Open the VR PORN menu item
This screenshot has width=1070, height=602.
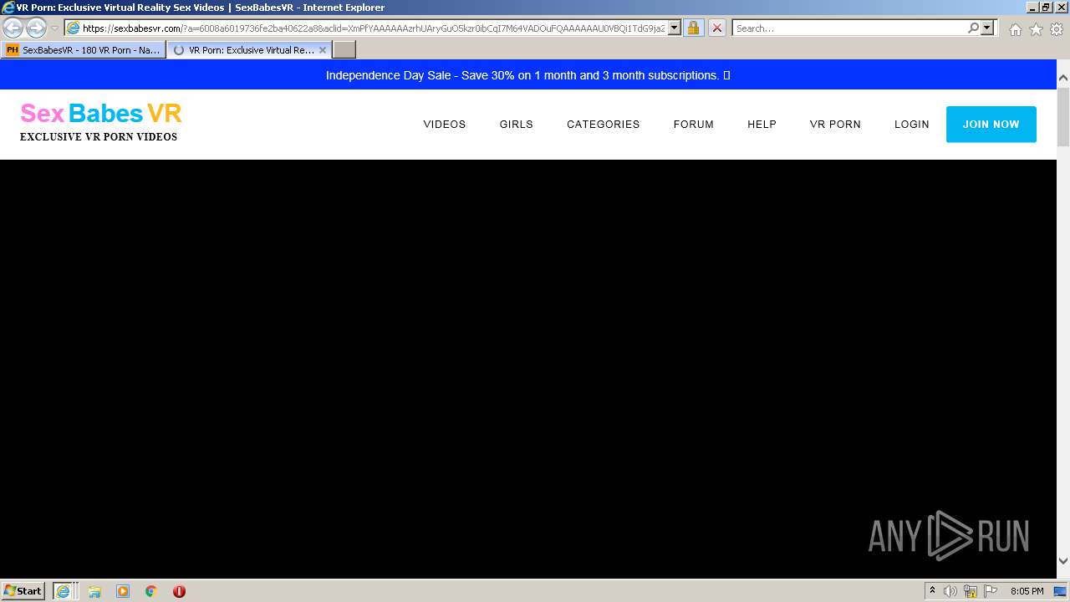[835, 125]
